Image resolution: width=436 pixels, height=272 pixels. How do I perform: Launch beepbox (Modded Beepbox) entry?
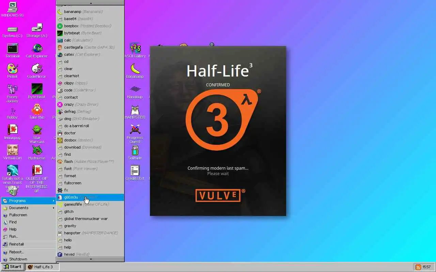coord(90,26)
